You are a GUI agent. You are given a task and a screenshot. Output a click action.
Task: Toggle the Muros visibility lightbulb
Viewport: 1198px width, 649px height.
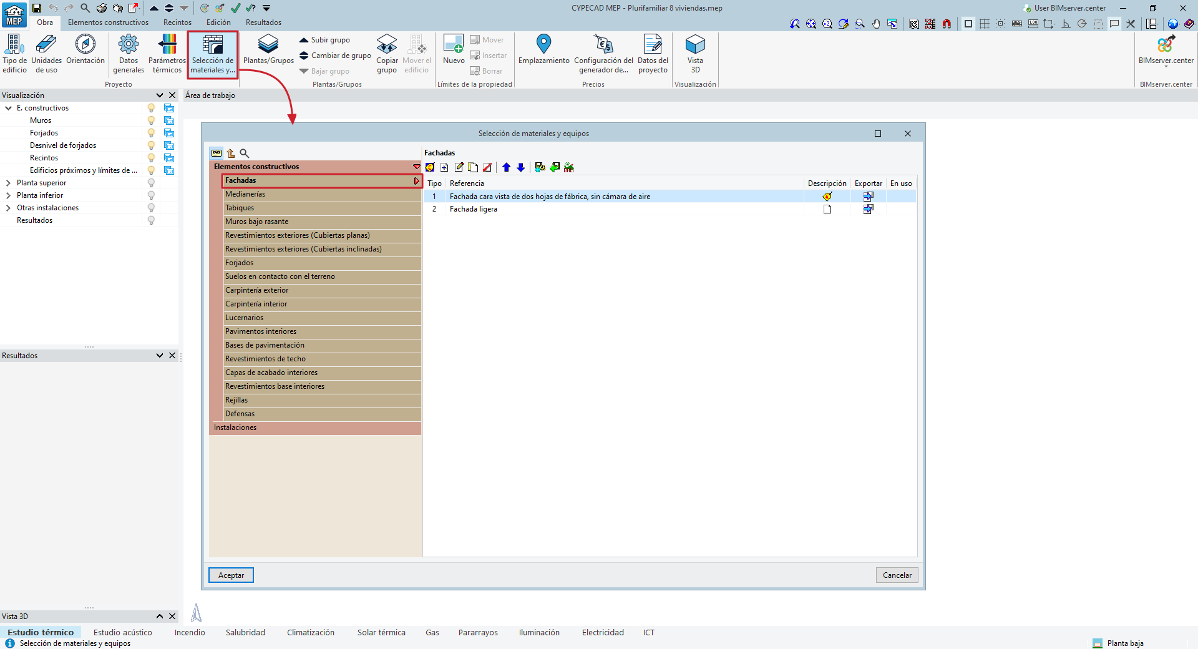151,120
